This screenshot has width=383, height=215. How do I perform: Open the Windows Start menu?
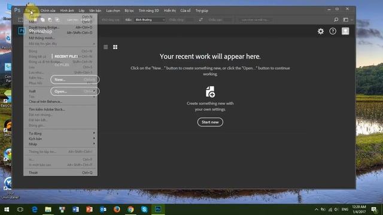coord(7,210)
